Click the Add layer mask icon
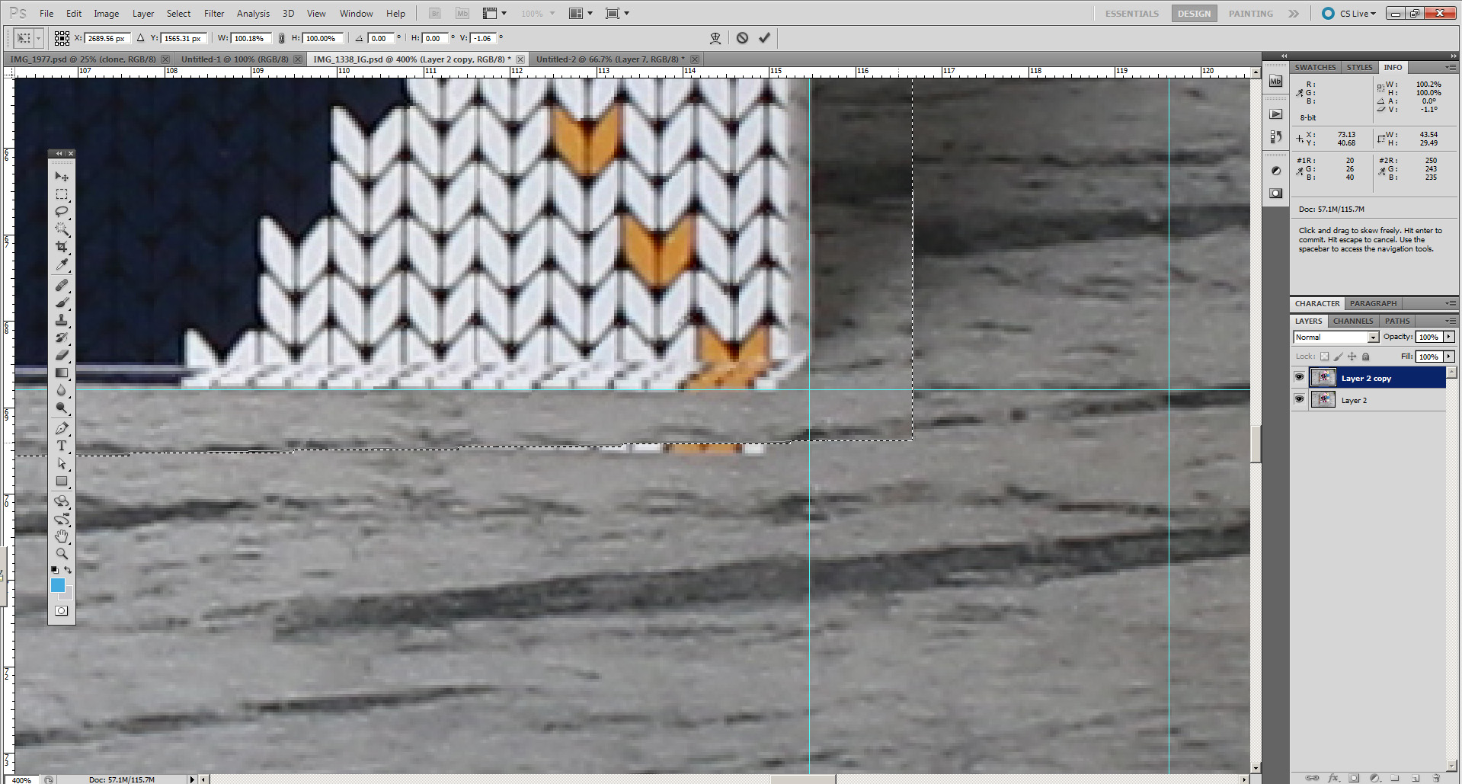This screenshot has width=1462, height=784. click(1354, 778)
